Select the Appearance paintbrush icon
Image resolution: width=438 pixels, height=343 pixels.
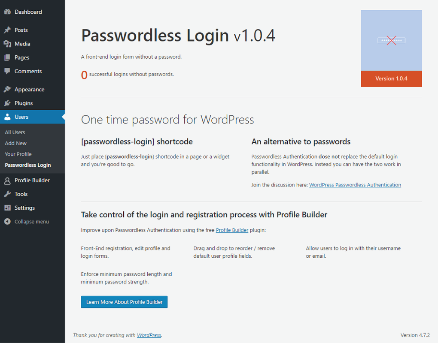point(7,89)
